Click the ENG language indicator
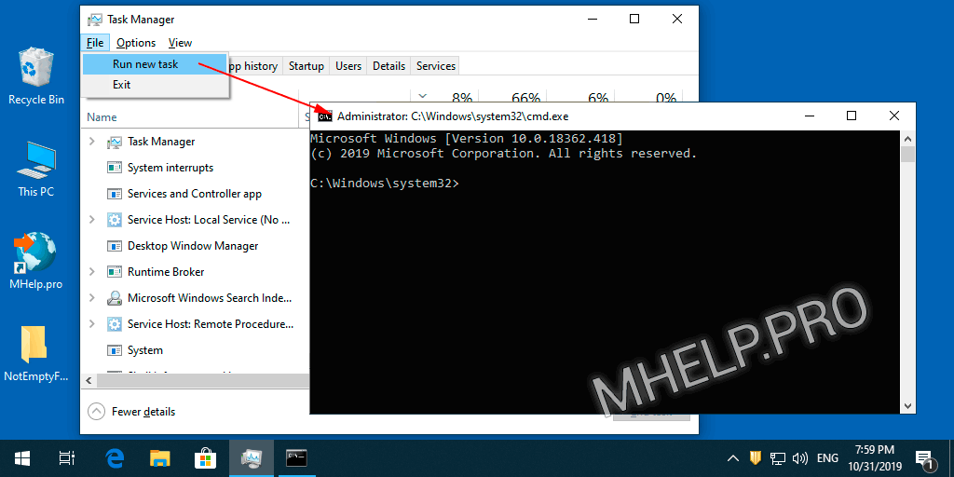 pos(827,458)
